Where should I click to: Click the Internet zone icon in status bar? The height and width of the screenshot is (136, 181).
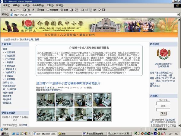tap(156, 129)
